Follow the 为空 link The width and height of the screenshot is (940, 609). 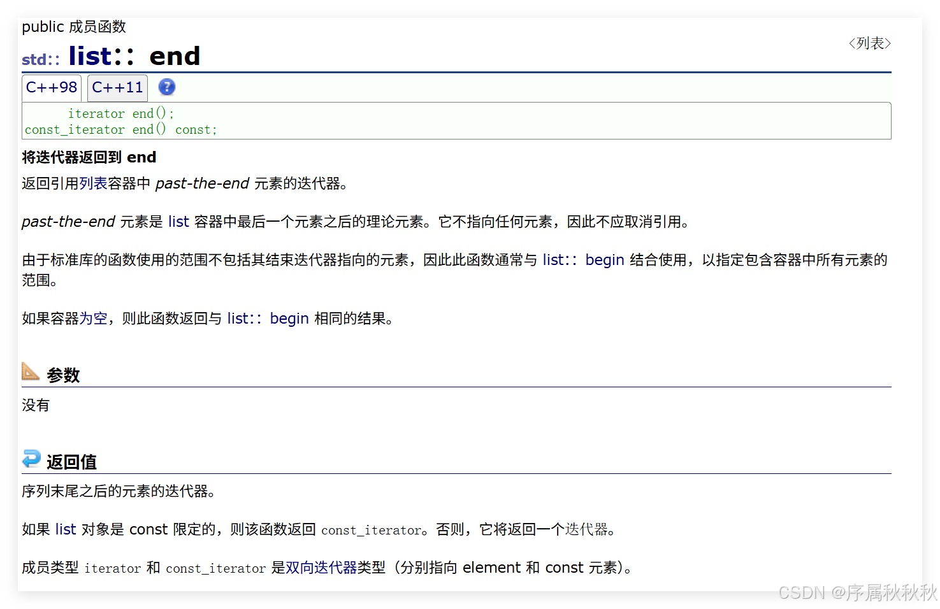[94, 319]
